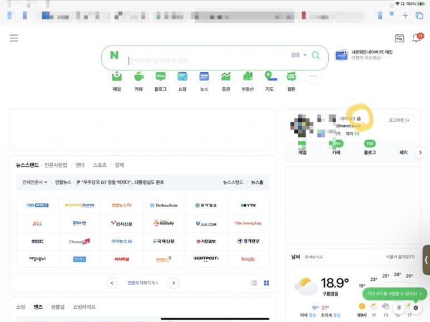Open the hamburger side menu
This screenshot has height=322, width=430.
tap(14, 38)
